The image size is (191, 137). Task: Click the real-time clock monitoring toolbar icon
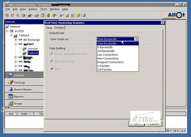(x=36, y=15)
